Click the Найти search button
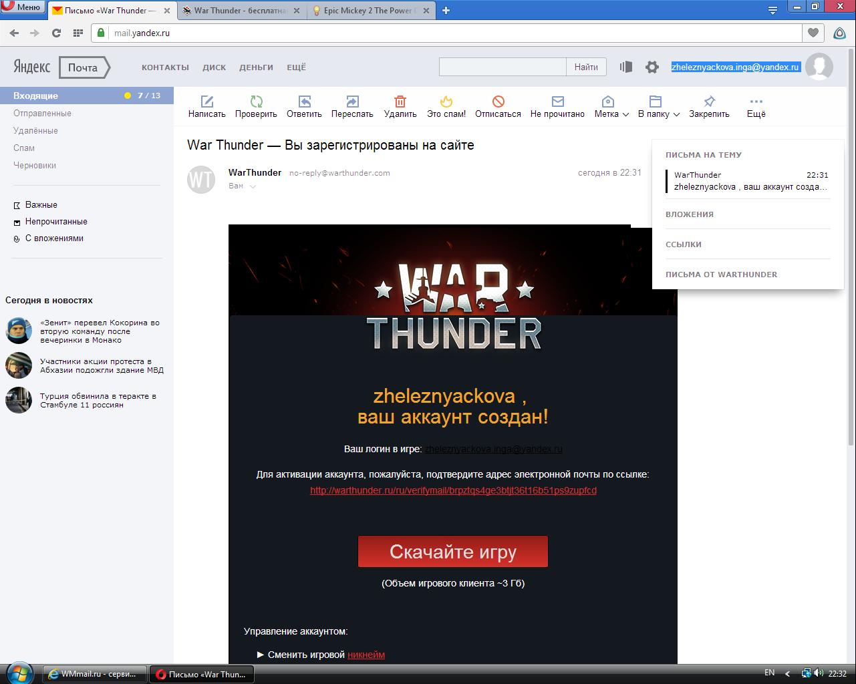Viewport: 856px width, 684px height. [x=586, y=67]
